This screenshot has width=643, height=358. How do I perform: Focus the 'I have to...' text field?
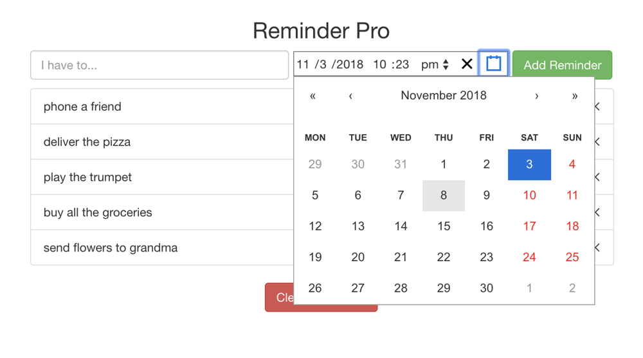coord(159,65)
